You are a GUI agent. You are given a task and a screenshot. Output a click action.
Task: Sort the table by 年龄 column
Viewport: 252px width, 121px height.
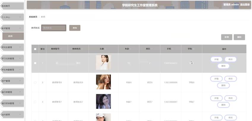point(129,49)
